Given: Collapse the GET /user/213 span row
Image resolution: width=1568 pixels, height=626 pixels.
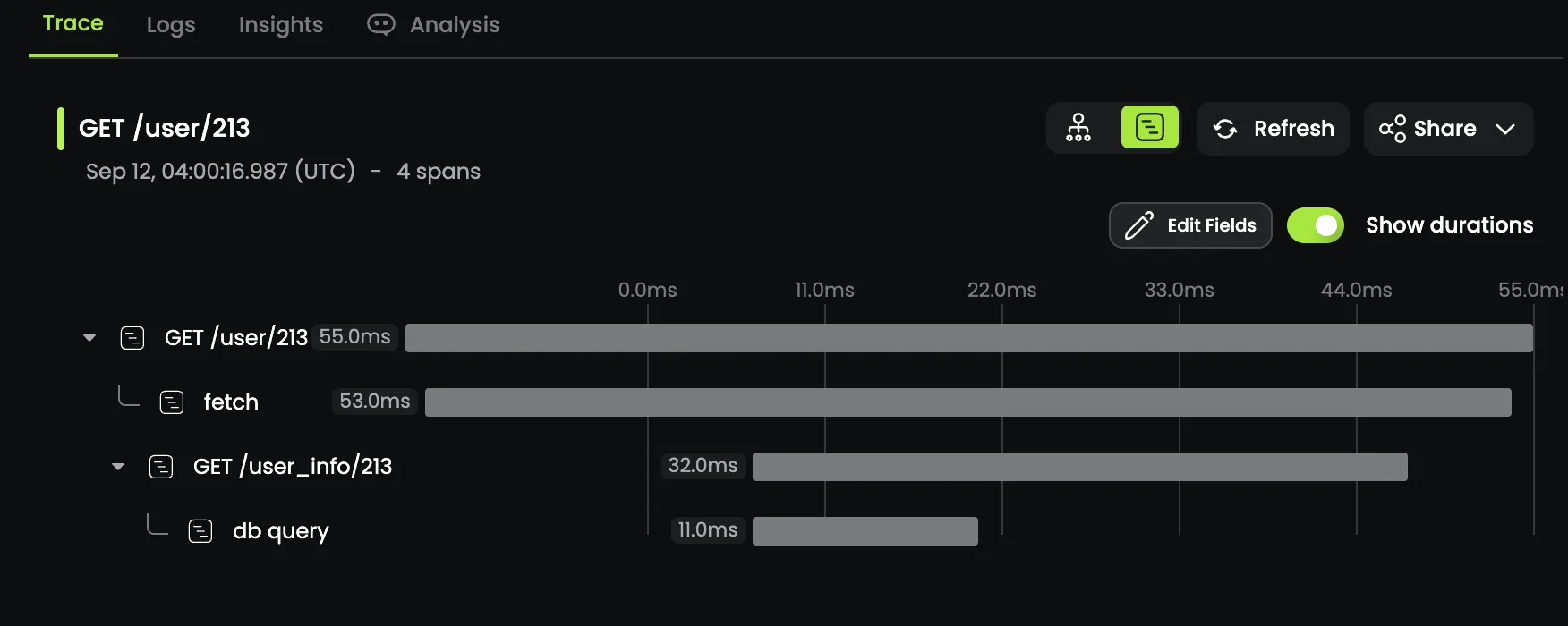Looking at the screenshot, I should (x=89, y=338).
